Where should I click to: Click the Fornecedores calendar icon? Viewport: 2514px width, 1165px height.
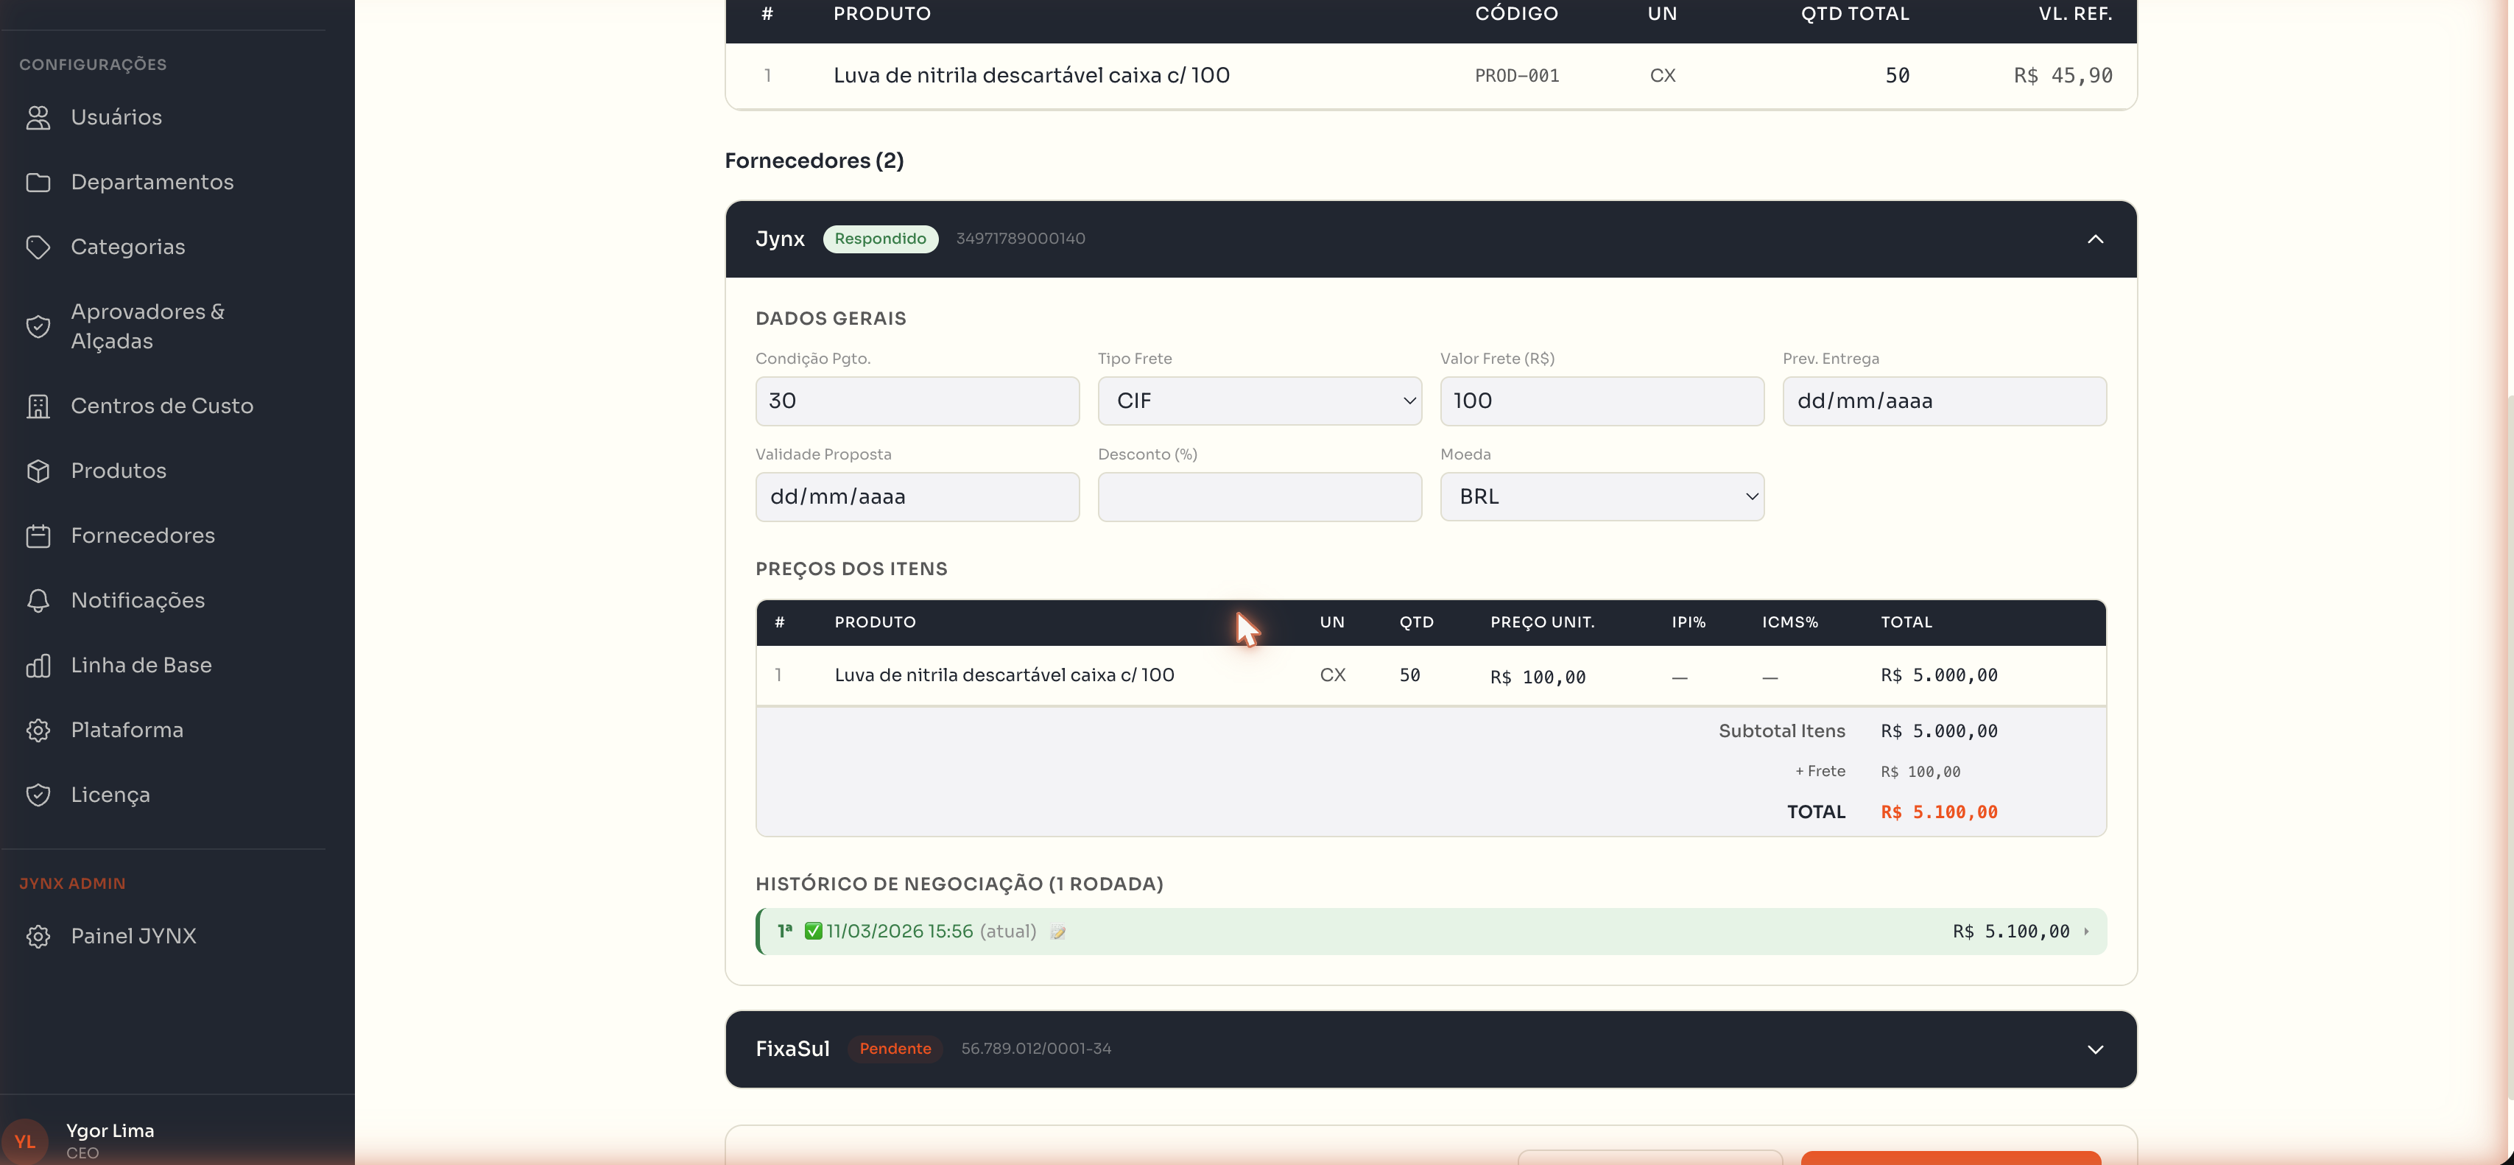(x=38, y=535)
